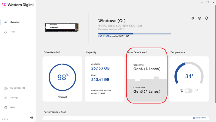Open the Overview section in sidebar
The image size is (216, 122).
tap(15, 22)
